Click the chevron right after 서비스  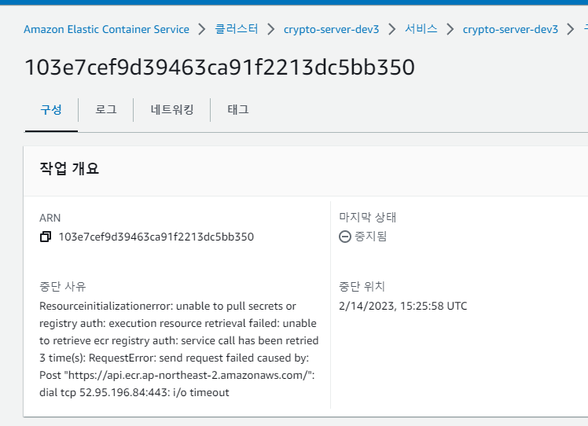click(450, 30)
